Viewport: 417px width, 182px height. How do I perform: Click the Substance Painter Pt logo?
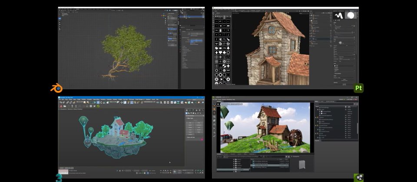pyautogui.click(x=358, y=88)
